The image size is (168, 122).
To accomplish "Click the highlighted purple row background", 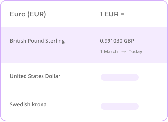I will click(84, 45).
